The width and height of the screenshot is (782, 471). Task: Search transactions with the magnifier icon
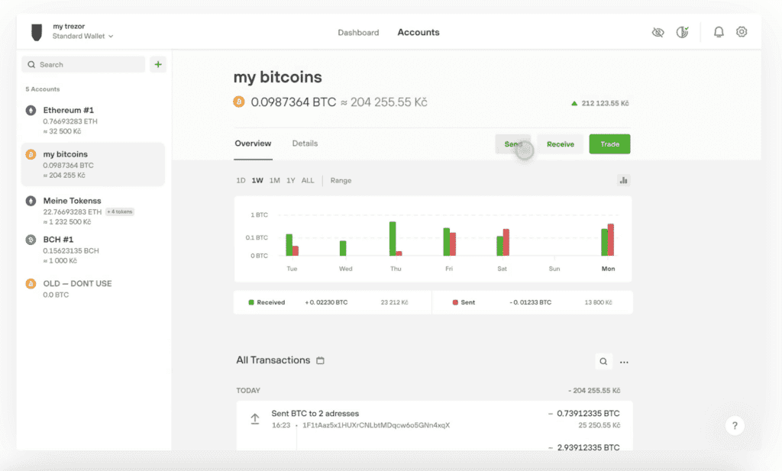tap(603, 360)
